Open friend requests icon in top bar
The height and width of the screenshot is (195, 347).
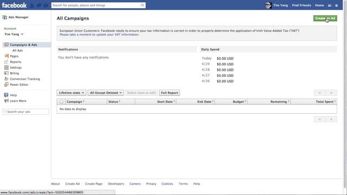click(x=33, y=5)
